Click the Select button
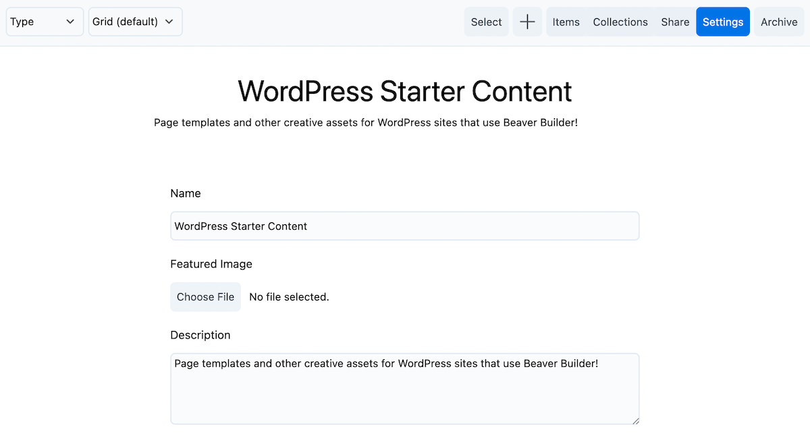 tap(486, 22)
